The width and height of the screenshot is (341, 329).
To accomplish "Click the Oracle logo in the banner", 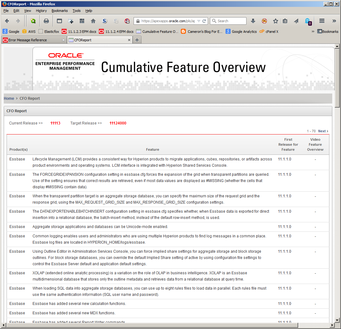I will pyautogui.click(x=66, y=55).
